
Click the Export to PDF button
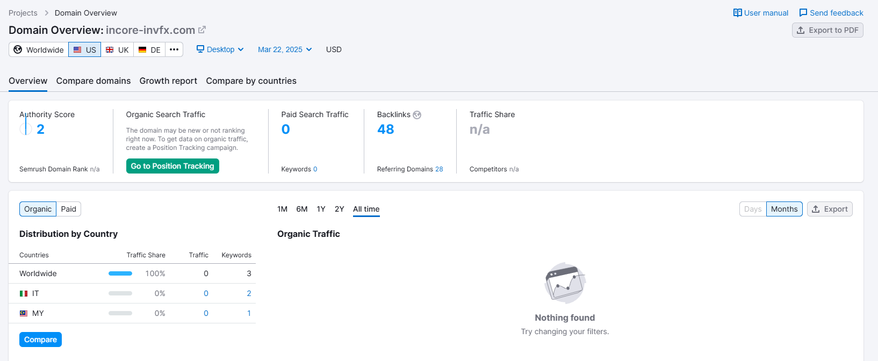pos(827,30)
